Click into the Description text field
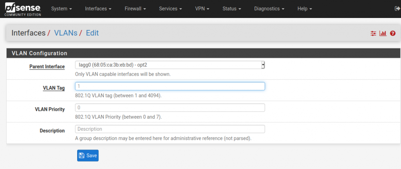Viewport: 401px width, 169px height. click(x=170, y=129)
